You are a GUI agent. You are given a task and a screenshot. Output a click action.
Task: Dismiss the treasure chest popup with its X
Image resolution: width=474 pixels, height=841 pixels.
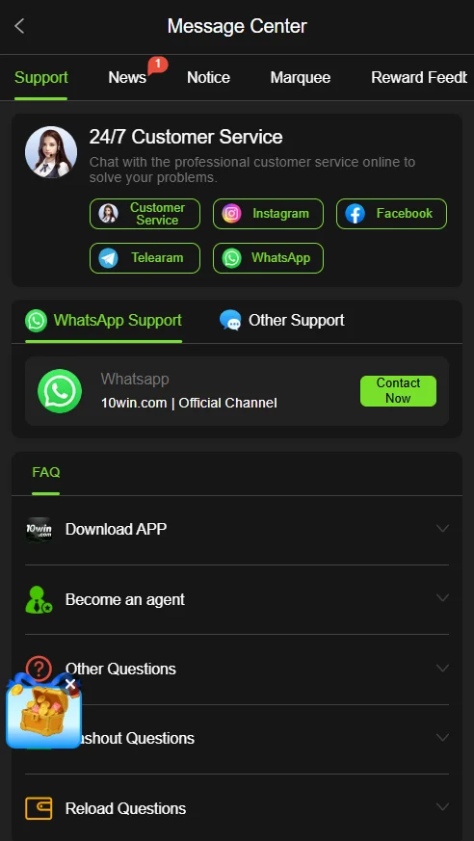click(x=70, y=684)
